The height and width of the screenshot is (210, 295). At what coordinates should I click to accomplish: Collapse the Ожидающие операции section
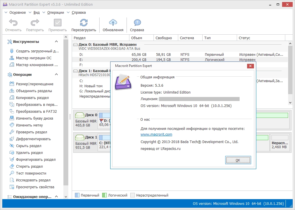click(56, 197)
